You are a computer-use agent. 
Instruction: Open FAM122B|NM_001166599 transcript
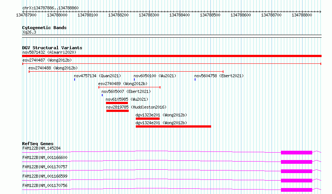tap(45, 176)
